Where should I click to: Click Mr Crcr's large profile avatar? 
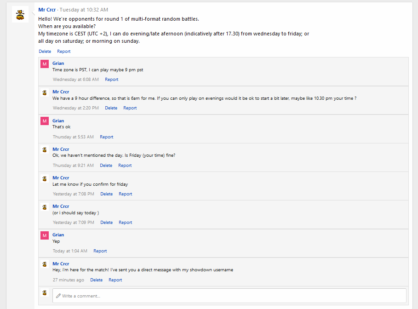(x=20, y=15)
